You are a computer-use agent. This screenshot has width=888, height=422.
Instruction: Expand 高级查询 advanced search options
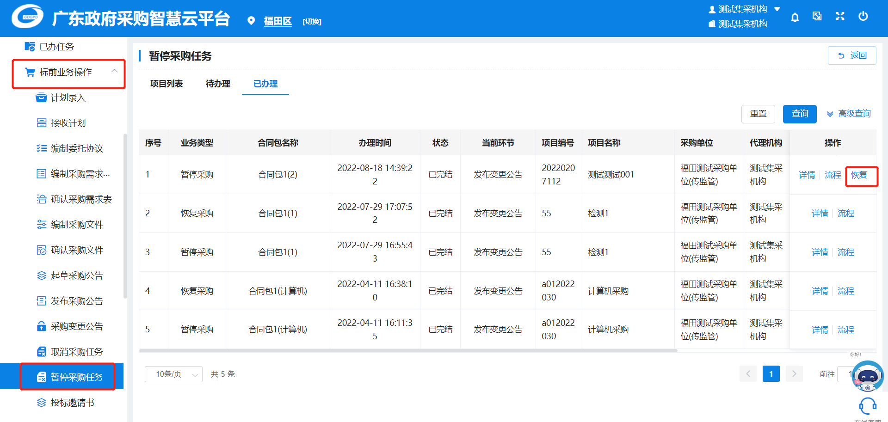coord(849,114)
